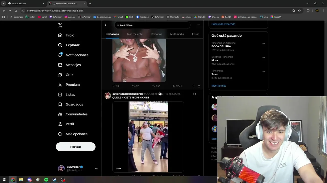This screenshot has height=183, width=327.
Task: Open options for BOCA DE URNA trend
Action: coord(264,43)
